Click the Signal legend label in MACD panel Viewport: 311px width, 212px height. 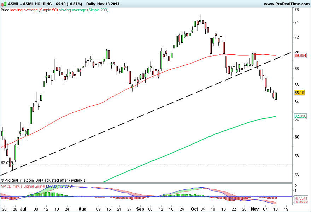tap(40, 186)
